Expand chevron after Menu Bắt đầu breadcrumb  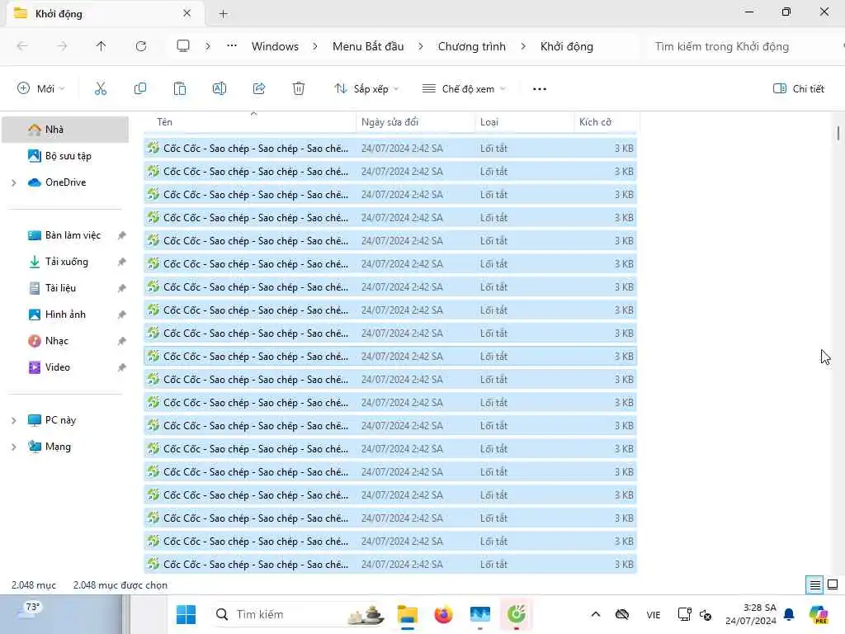pos(420,46)
